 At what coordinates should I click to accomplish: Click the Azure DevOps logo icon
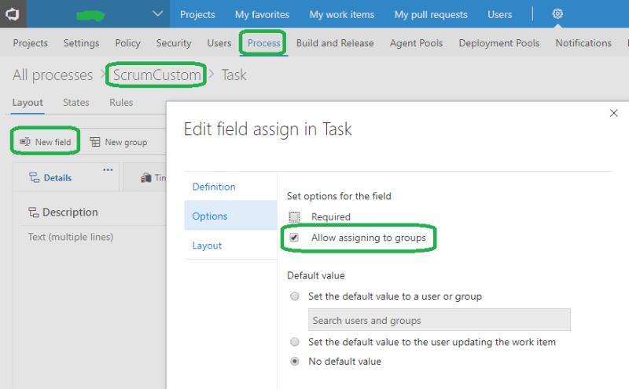tap(13, 14)
